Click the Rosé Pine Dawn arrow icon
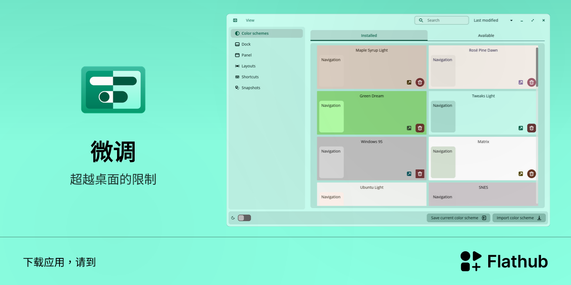The width and height of the screenshot is (571, 285). click(521, 82)
